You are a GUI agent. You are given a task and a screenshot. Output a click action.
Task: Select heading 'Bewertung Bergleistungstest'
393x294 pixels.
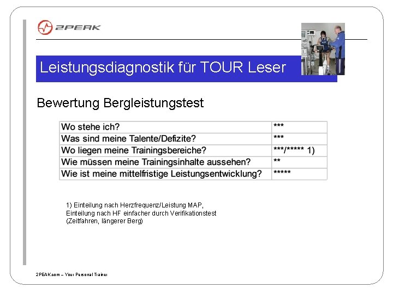tap(120, 103)
